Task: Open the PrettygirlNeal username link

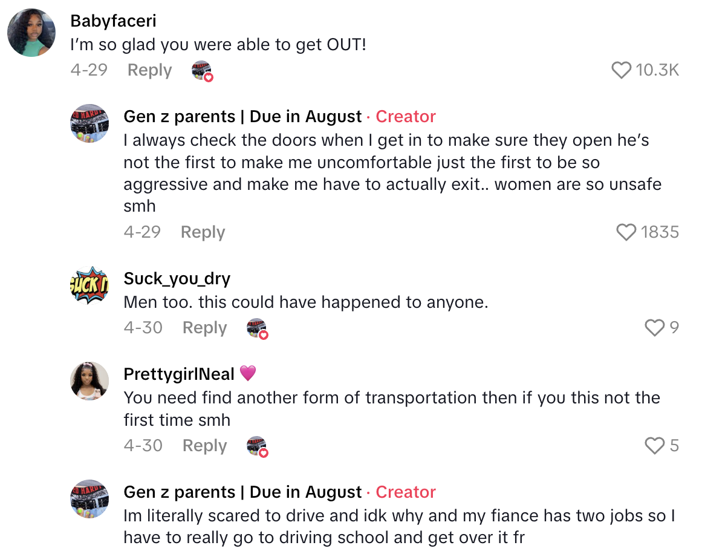Action: pos(178,374)
